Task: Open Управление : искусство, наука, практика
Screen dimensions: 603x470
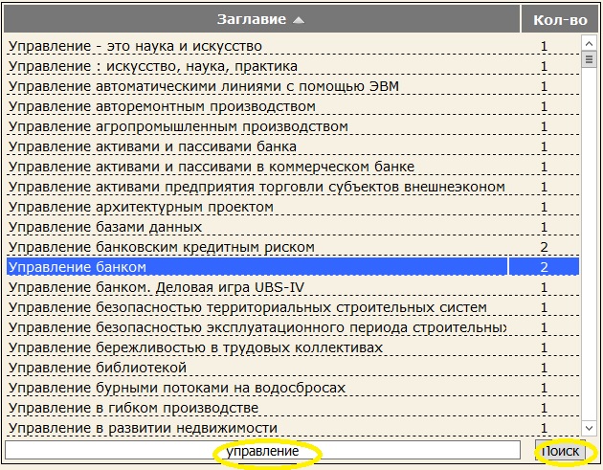Action: [x=152, y=66]
